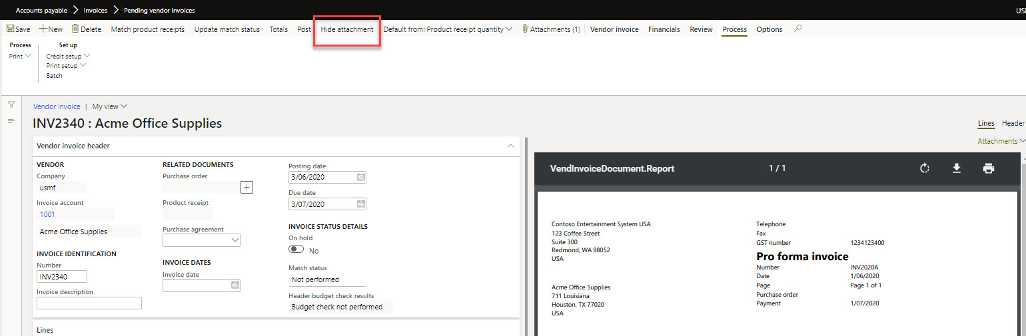The image size is (1026, 336).
Task: Open the Financials tab
Action: 664,29
